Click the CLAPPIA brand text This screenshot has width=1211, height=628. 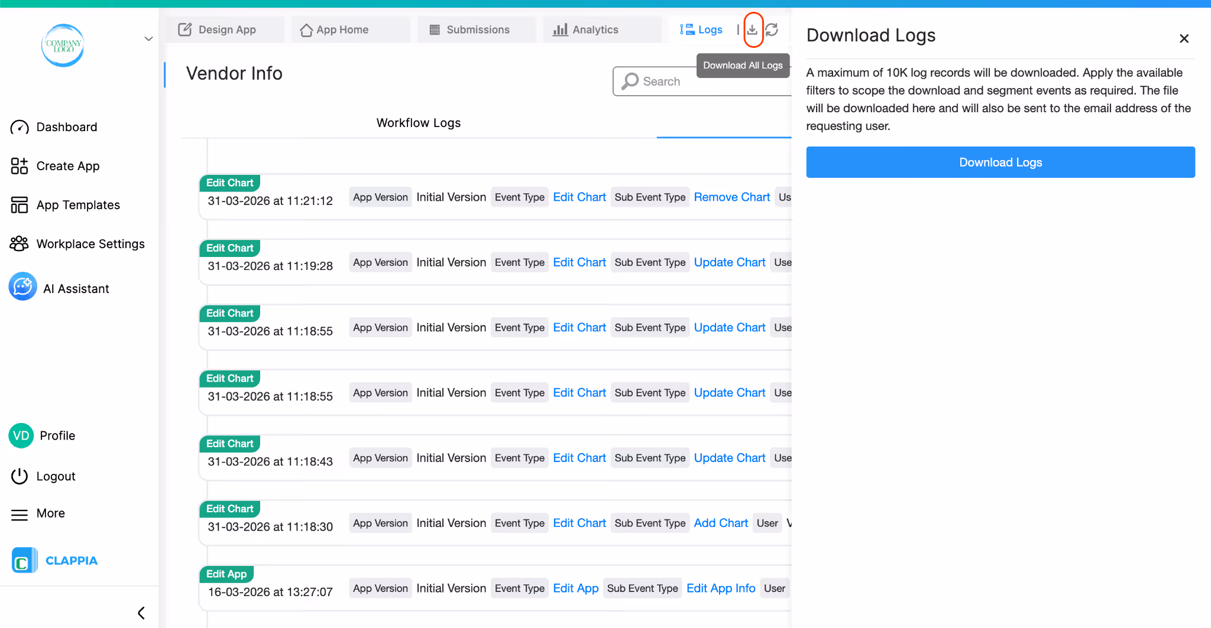72,561
